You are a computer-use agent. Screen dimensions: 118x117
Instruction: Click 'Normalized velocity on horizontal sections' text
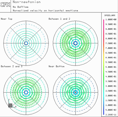[45, 11]
